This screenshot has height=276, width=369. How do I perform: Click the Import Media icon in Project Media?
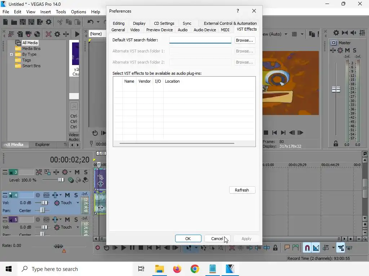coord(20,34)
